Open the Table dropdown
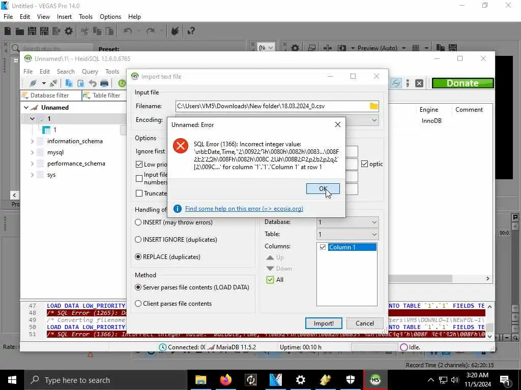The image size is (521, 390). pyautogui.click(x=347, y=235)
